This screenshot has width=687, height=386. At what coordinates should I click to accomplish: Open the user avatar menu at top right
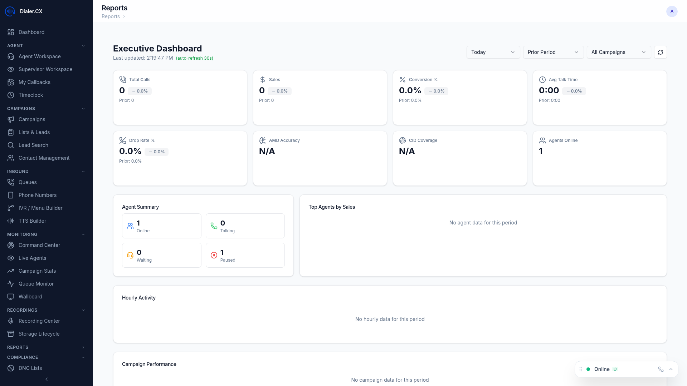(x=672, y=11)
